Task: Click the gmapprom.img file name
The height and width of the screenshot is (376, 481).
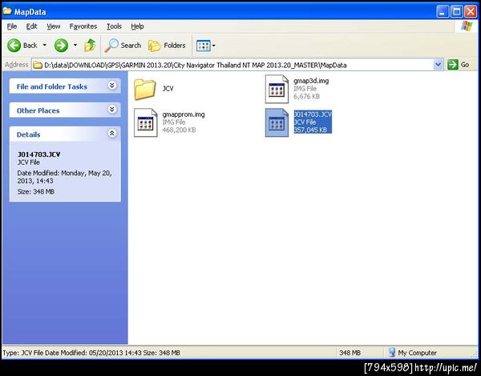Action: pos(184,114)
